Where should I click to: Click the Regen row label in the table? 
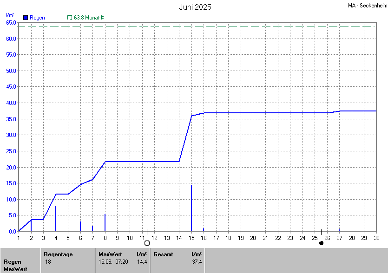13,262
